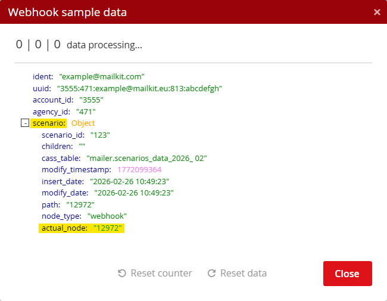Click the agency_id value "471"
Viewport: 387px width, 301px height.
click(x=86, y=111)
